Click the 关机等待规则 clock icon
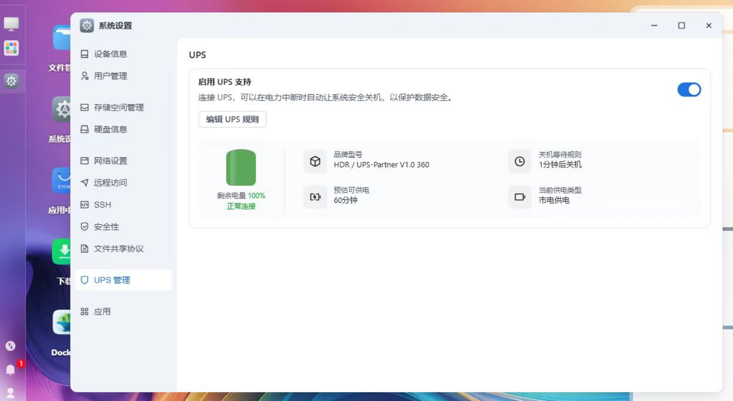 (520, 161)
